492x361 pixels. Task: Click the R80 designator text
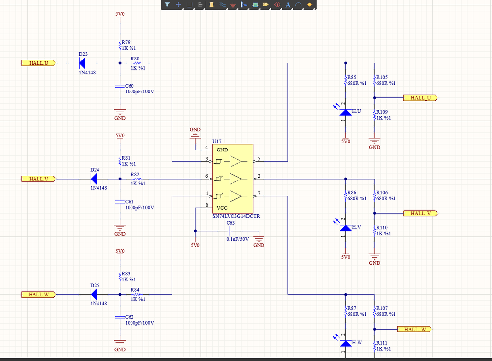click(x=135, y=59)
